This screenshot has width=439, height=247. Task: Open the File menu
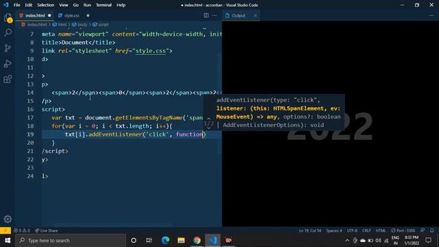click(x=16, y=5)
